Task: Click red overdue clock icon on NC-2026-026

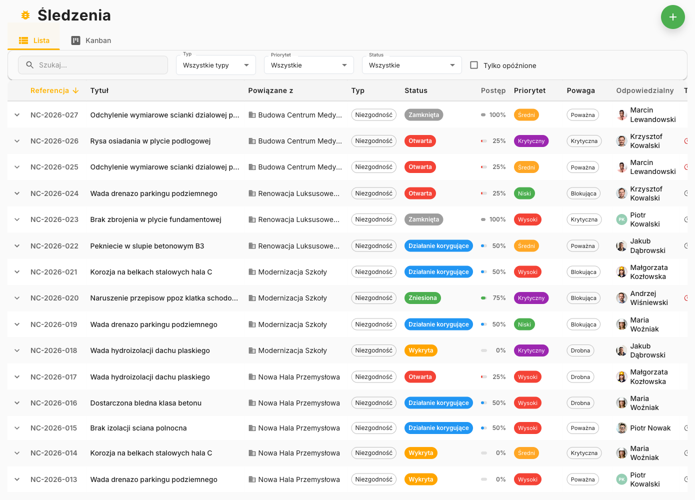Action: click(x=686, y=141)
